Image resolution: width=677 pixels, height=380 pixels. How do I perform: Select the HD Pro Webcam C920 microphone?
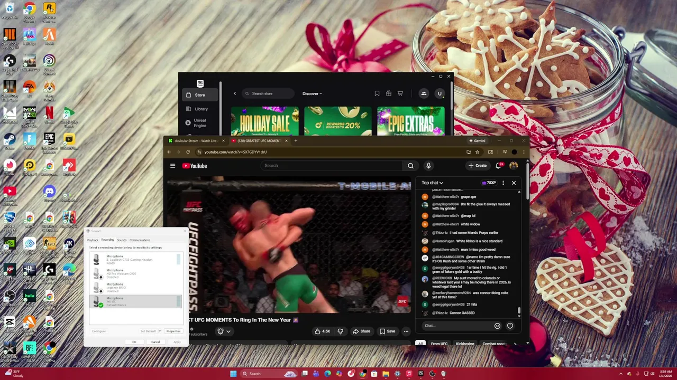coord(135,273)
